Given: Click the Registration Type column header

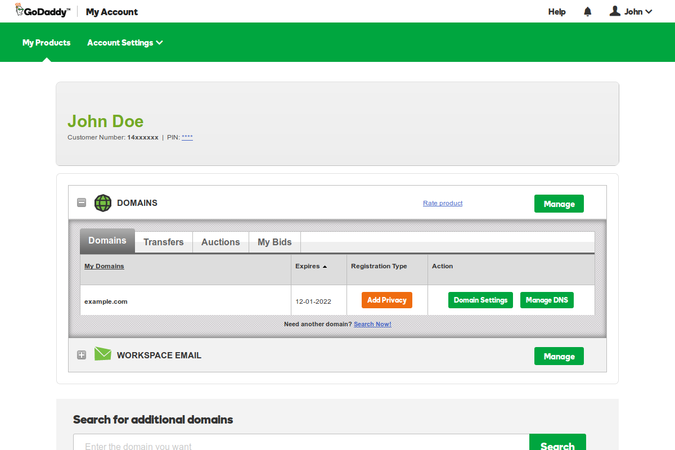Looking at the screenshot, I should coord(379,266).
